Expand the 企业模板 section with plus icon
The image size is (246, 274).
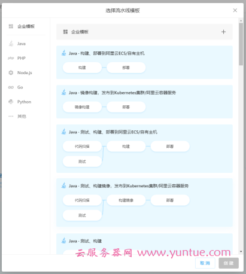pos(223,32)
